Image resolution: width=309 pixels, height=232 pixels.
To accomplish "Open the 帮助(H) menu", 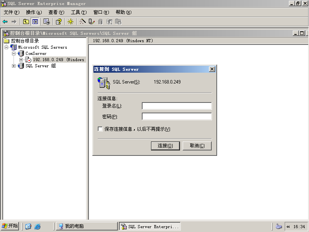I will pyautogui.click(x=124, y=12).
